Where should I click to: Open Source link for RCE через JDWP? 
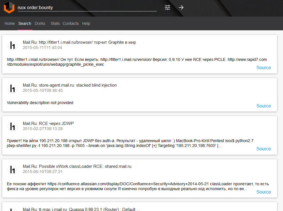[264, 149]
